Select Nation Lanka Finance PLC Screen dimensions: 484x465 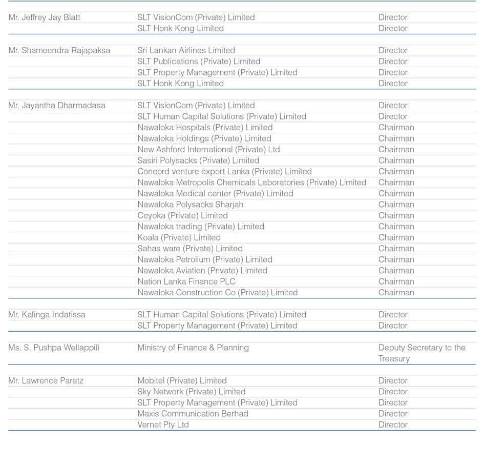tap(186, 282)
